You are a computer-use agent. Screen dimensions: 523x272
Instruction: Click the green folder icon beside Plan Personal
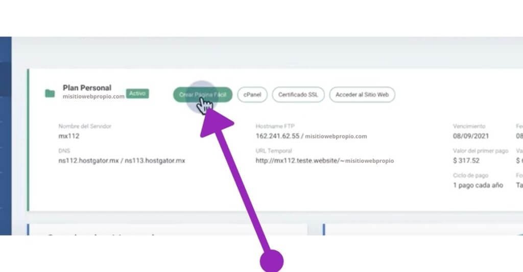pos(50,93)
